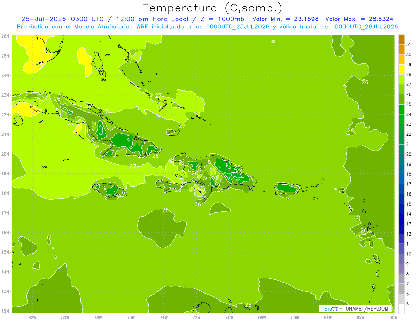The width and height of the screenshot is (418, 322).
Task: Click the 20N latitude axis label
Action: (x=5, y=154)
